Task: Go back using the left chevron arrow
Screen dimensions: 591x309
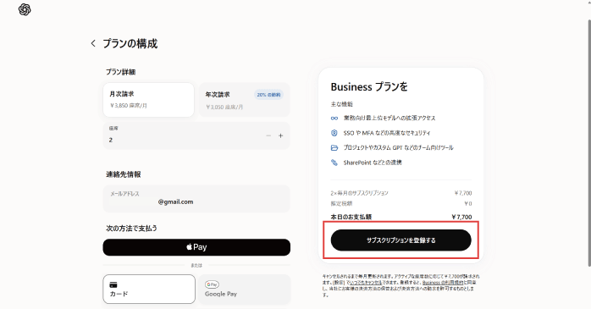Action: (x=93, y=44)
